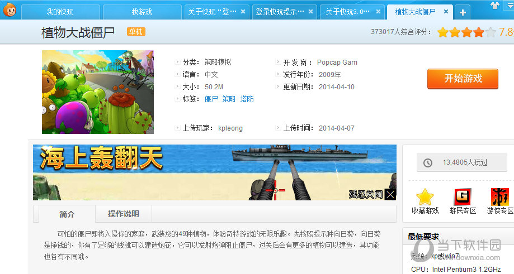Switch to the 操作说明 tab
This screenshot has height=274, width=514.
click(124, 214)
